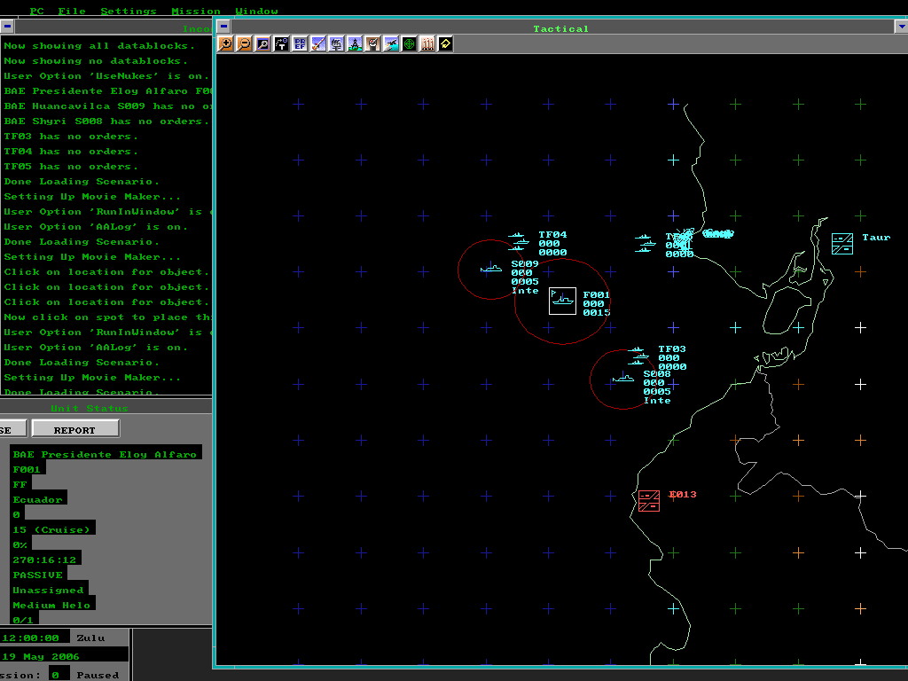Click the missile launch toolbar icon
Screen dimensions: 908x681
coord(317,44)
